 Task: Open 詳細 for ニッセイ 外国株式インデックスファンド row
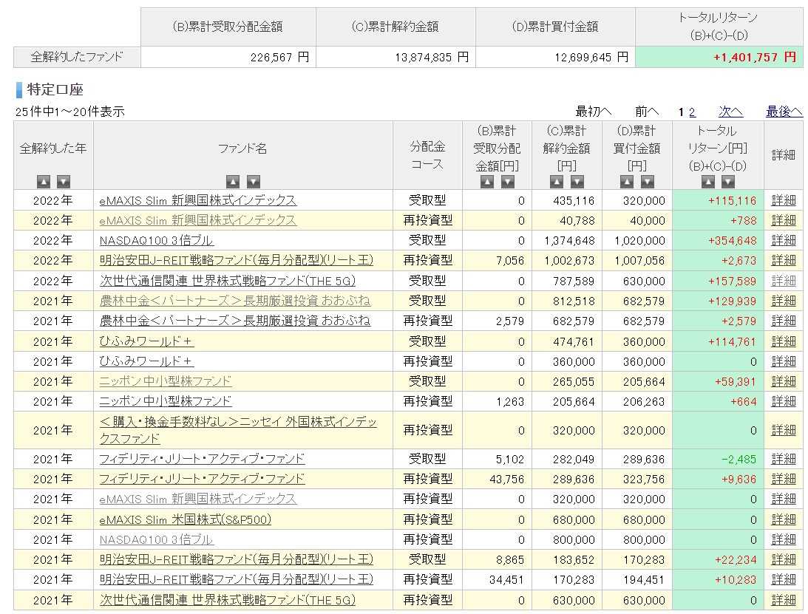click(x=784, y=430)
